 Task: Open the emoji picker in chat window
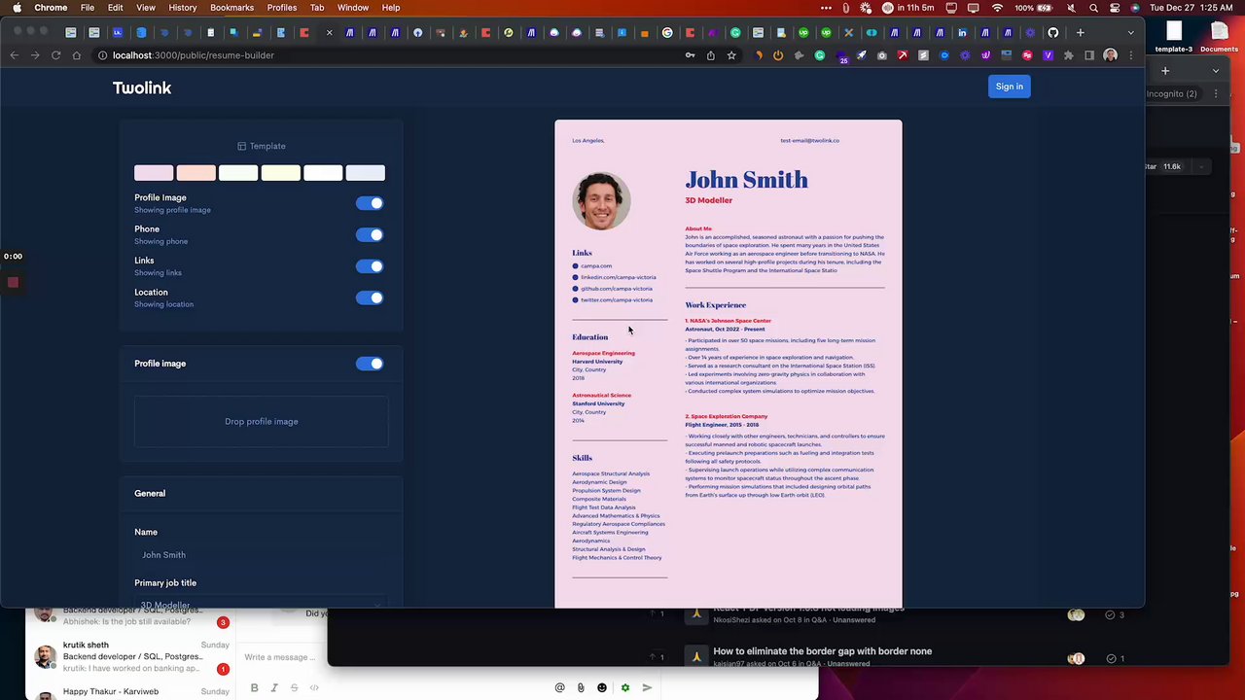coord(602,688)
